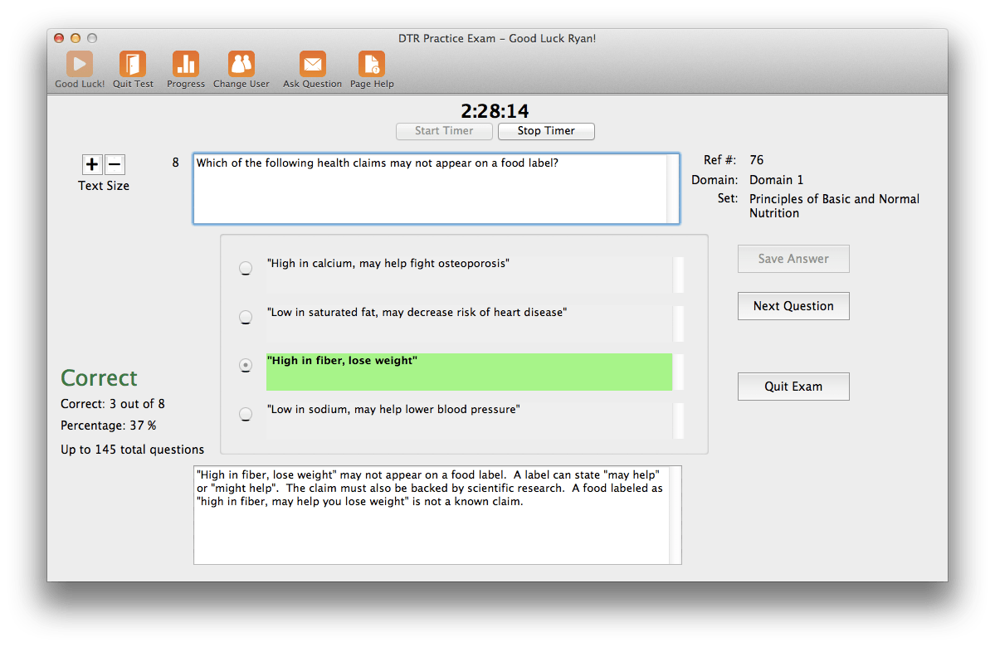The image size is (995, 647).
Task: Click the explanation box scrollbar
Action: pos(676,515)
